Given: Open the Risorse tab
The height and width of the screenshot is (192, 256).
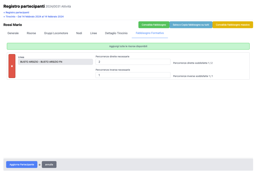Looking at the screenshot, I should pos(31,33).
